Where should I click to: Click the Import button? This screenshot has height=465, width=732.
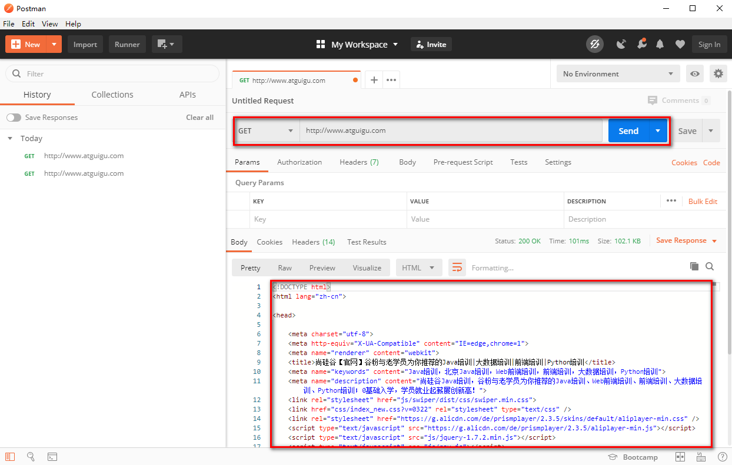(85, 44)
